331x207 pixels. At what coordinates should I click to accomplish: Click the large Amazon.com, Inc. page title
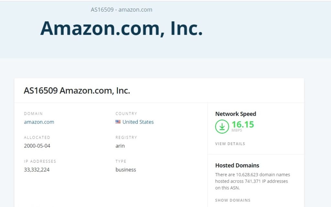121,28
